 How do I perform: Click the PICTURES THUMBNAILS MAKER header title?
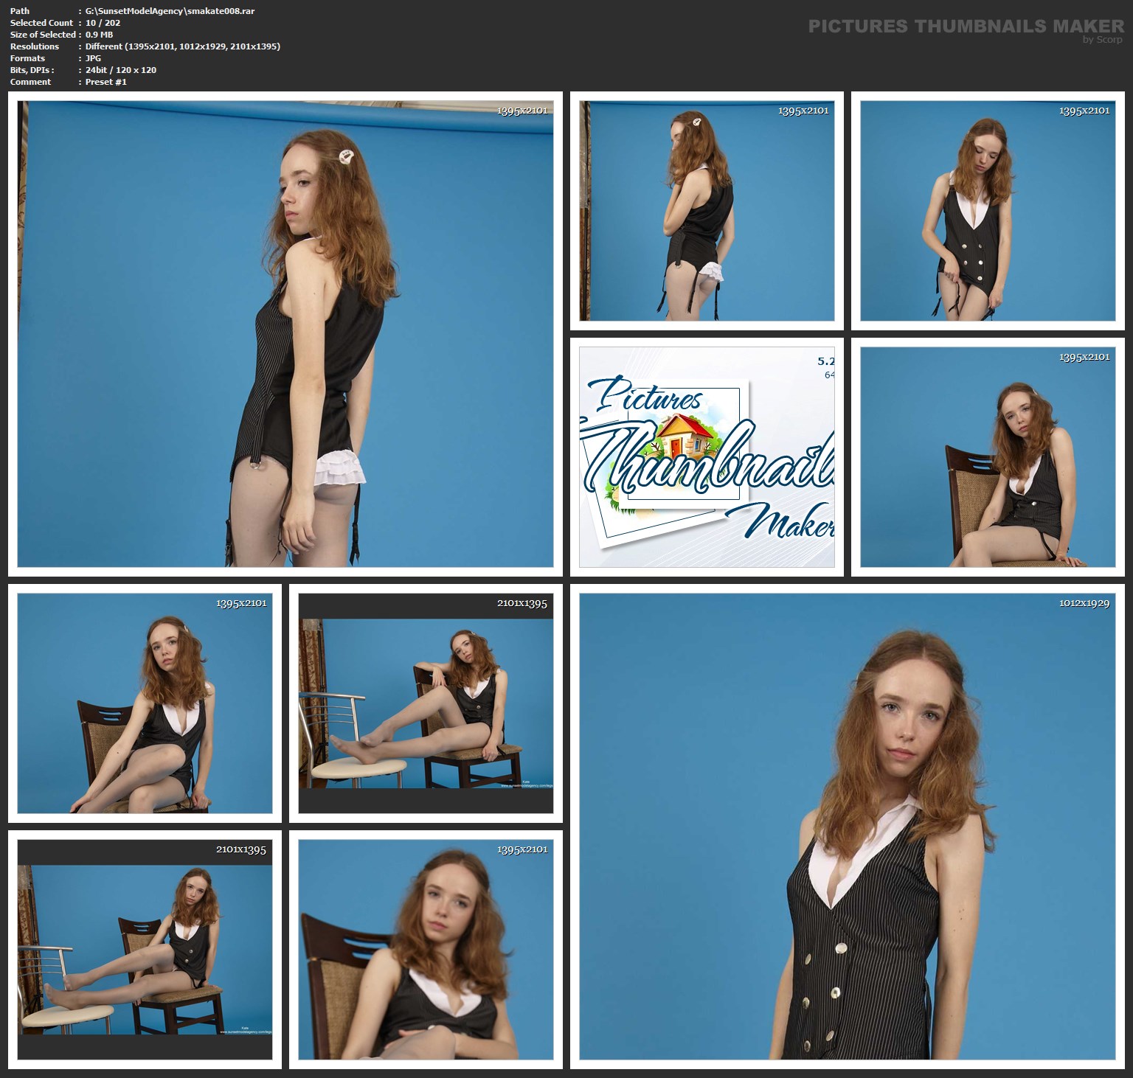coord(966,27)
